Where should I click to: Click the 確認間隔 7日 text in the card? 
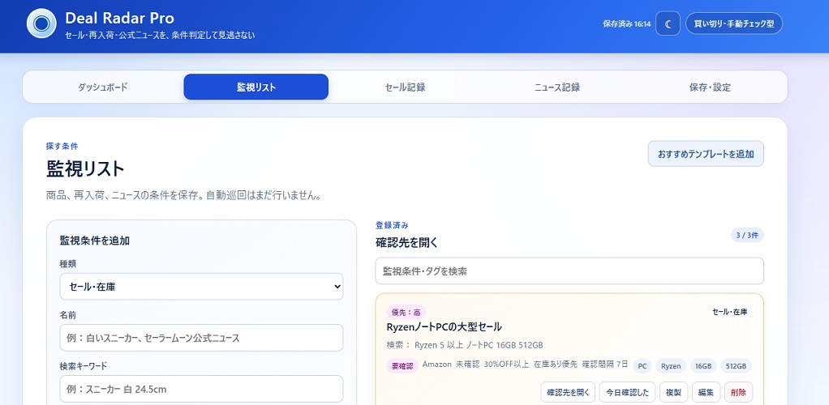605,364
